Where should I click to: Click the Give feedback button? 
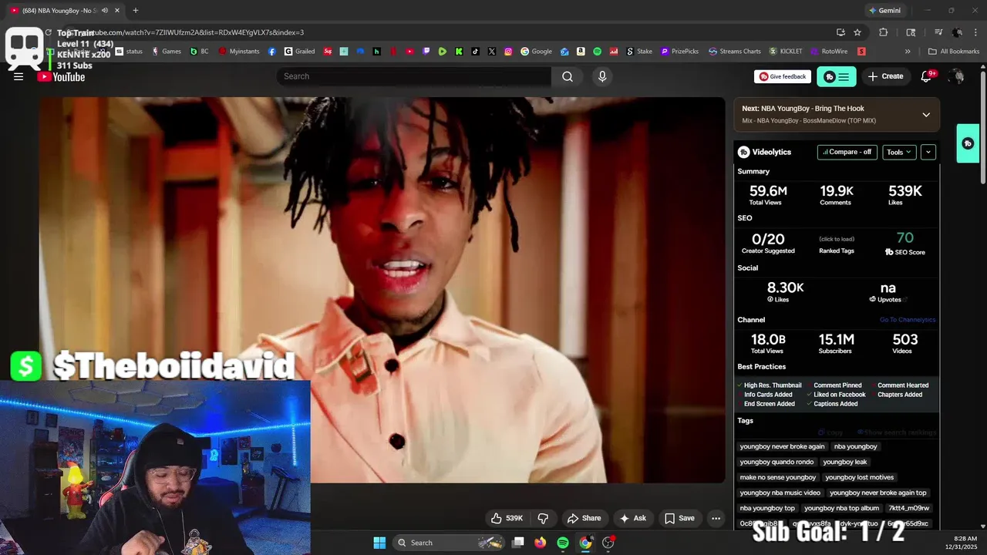click(x=783, y=76)
